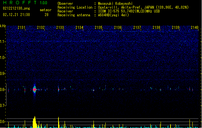The image size is (202, 128).
Task: Select the file name 0212212130.png
Action: coord(16,8)
